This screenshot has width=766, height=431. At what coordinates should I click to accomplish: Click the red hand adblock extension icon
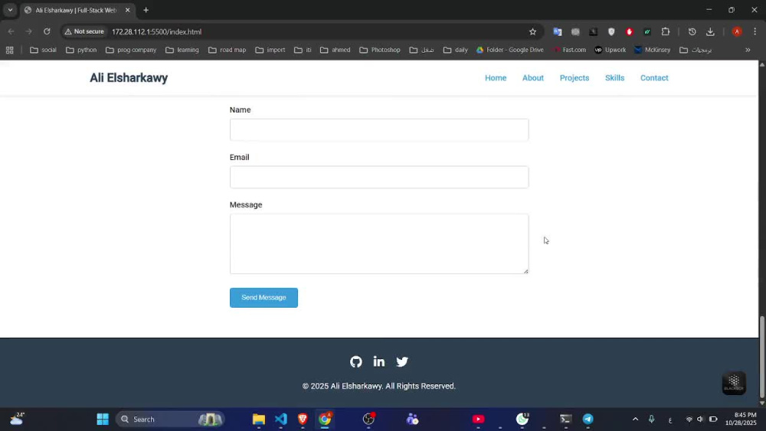coord(629,31)
